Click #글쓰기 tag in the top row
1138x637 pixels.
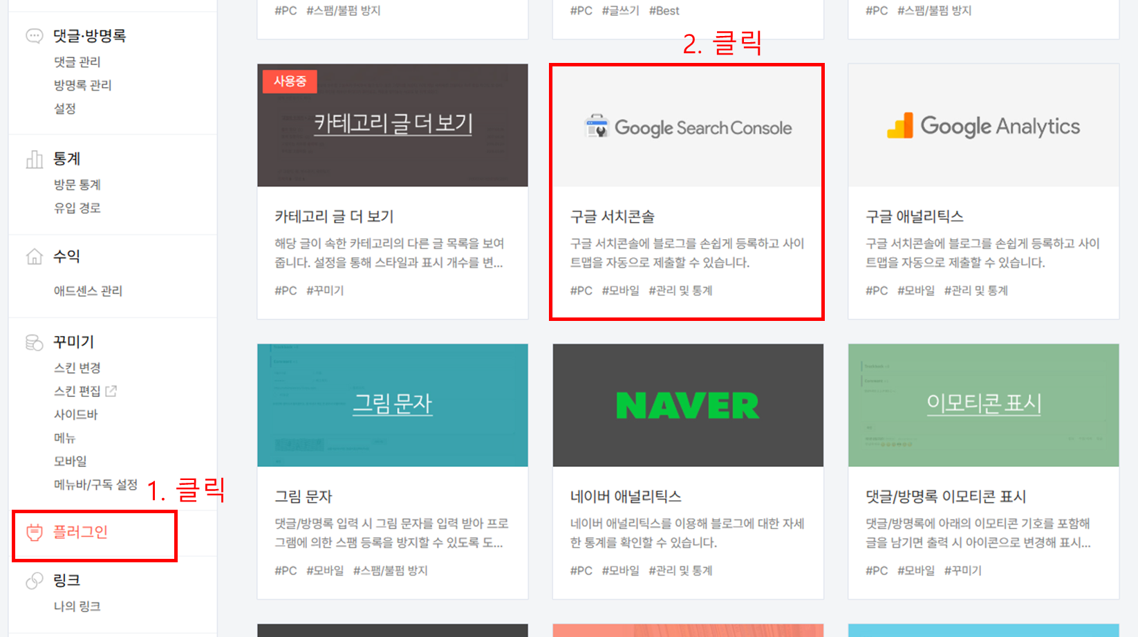[x=621, y=11]
